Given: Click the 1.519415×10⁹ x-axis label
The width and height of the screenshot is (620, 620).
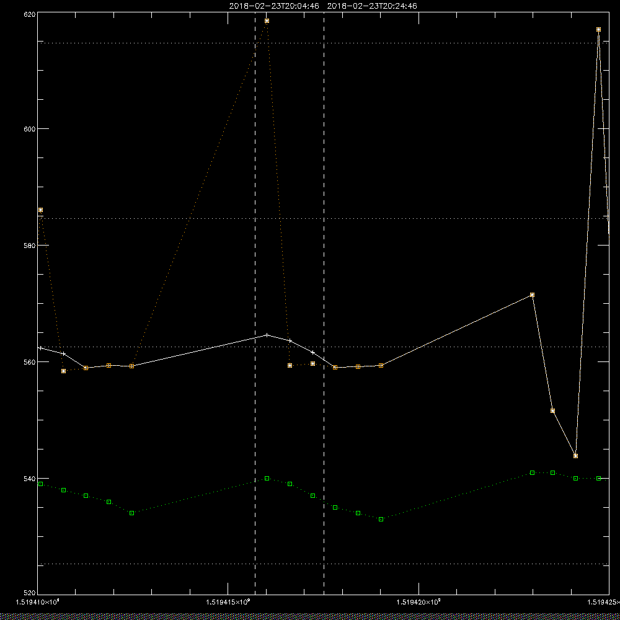Looking at the screenshot, I should (229, 602).
